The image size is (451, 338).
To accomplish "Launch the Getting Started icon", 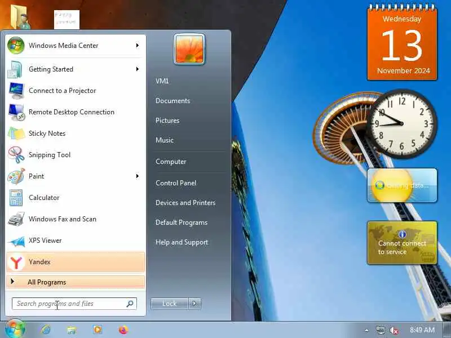I will (x=16, y=69).
